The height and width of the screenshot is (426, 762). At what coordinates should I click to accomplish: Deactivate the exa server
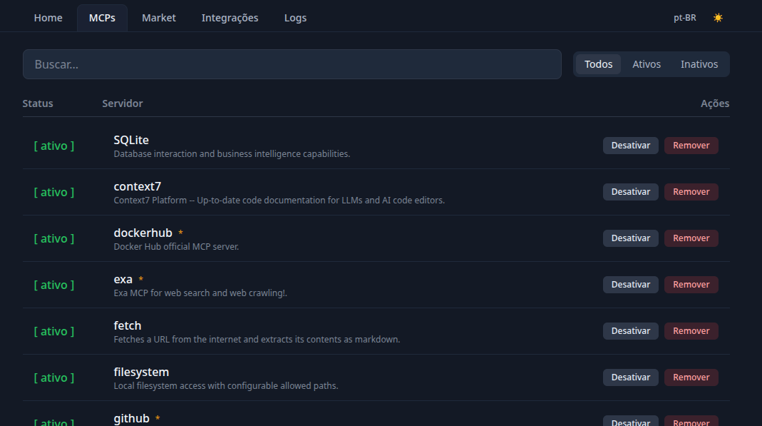[631, 285]
